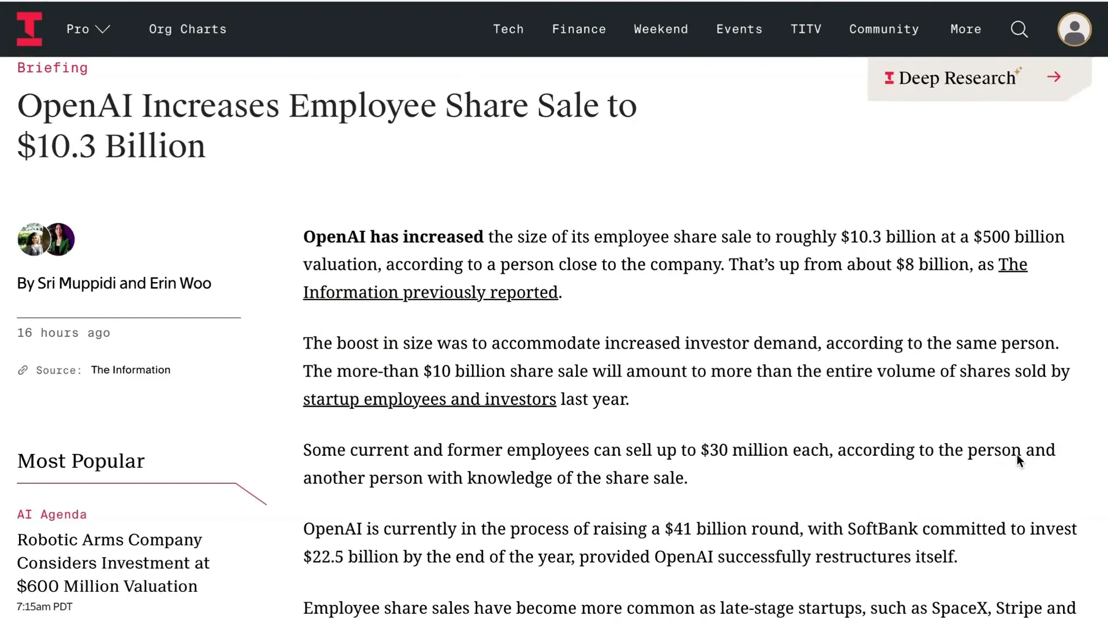The image size is (1108, 623).
Task: Open the search tool
Action: coord(1019,29)
